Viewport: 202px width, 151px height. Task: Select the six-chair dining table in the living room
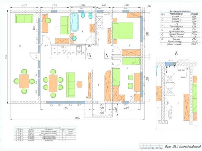tap(53, 83)
